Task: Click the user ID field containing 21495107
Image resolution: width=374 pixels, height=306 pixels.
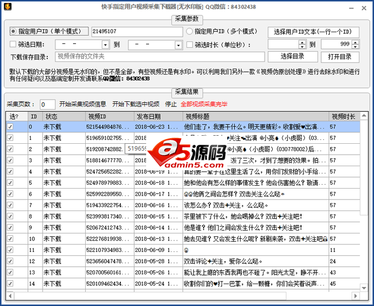Action: point(137,32)
